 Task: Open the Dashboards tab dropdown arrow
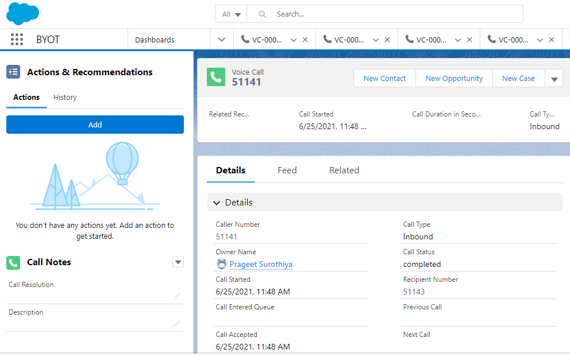(222, 39)
